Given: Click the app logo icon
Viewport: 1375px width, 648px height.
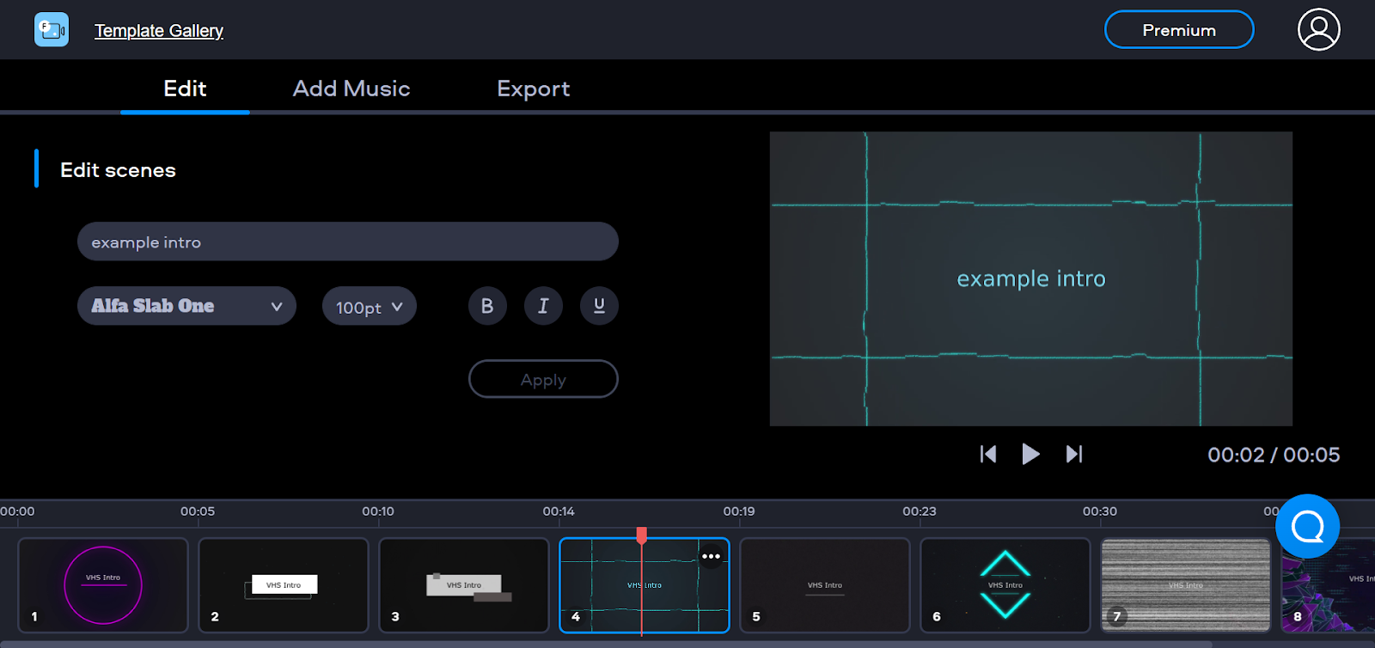Looking at the screenshot, I should point(52,30).
